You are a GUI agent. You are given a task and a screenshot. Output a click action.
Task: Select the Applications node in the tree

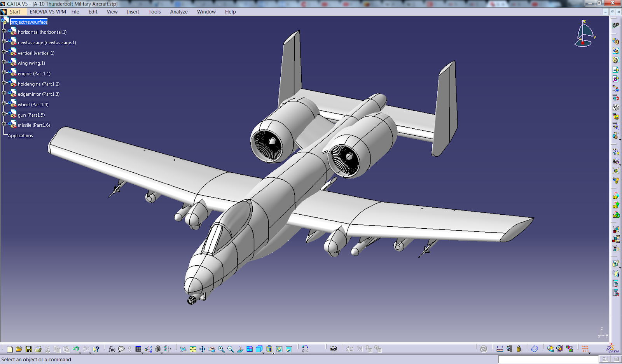20,135
